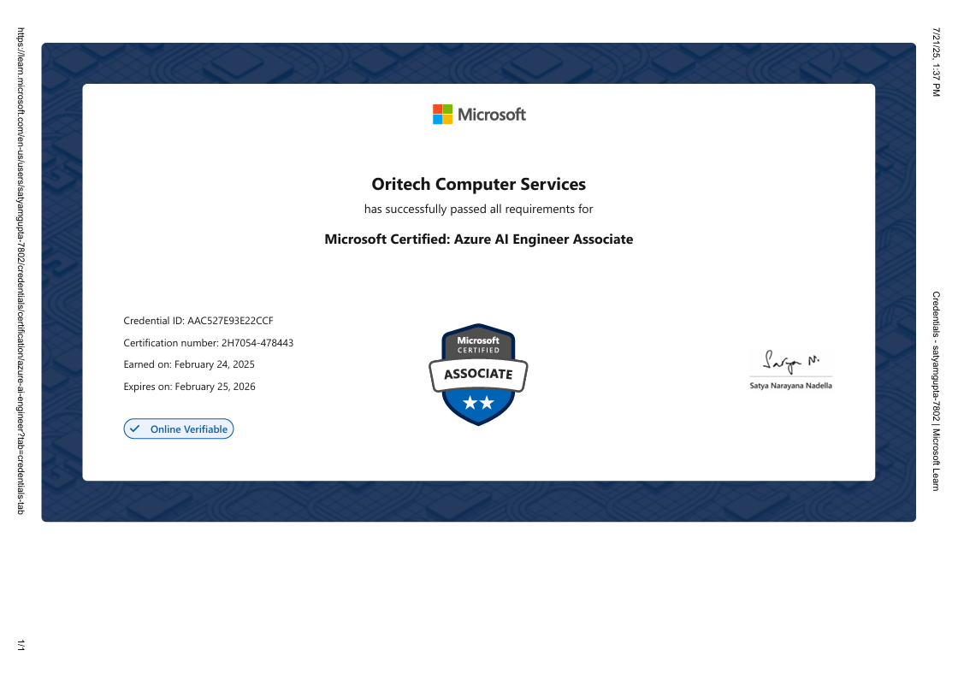Click the Microsoft wordmark text
Screen dimensions: 958x674
pos(491,115)
